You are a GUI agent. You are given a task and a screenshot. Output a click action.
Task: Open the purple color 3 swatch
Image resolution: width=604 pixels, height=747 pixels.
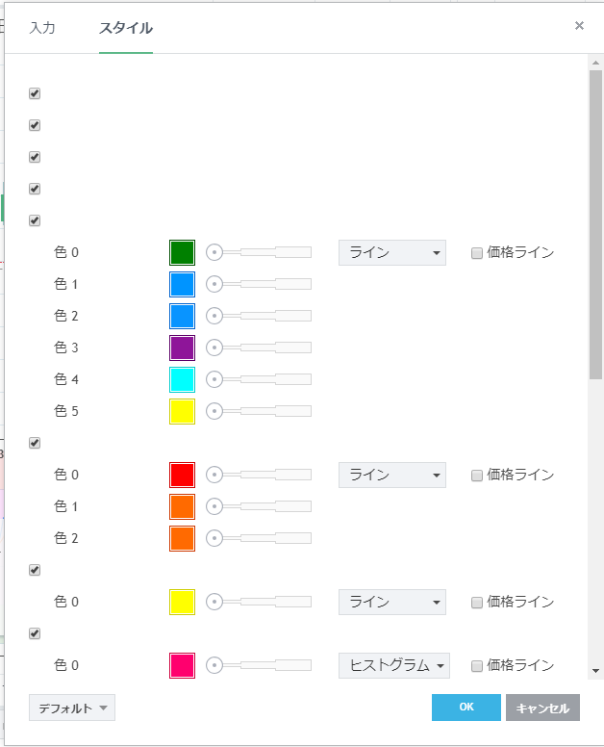pyautogui.click(x=182, y=348)
